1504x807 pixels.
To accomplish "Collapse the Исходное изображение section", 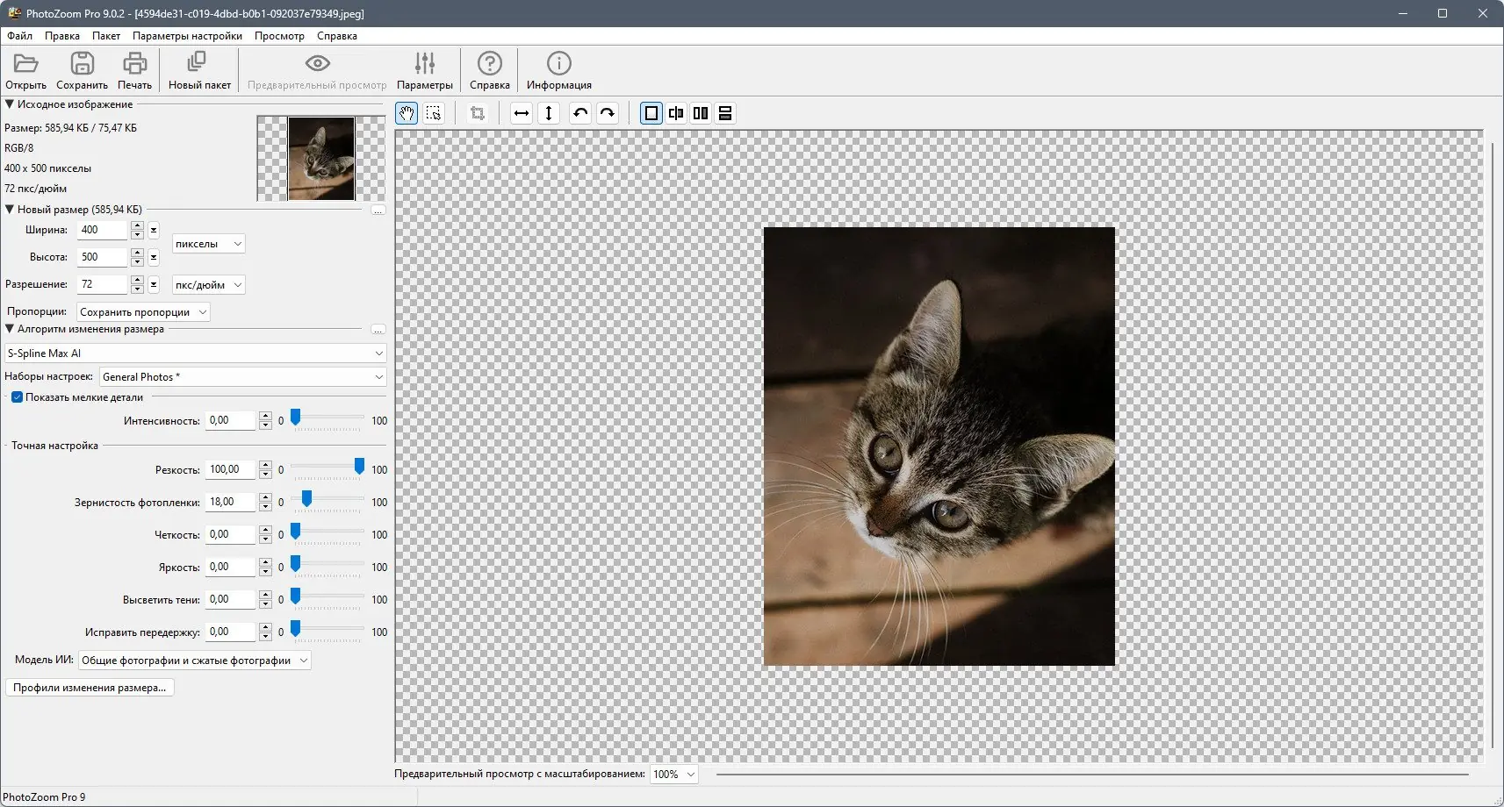I will point(10,104).
